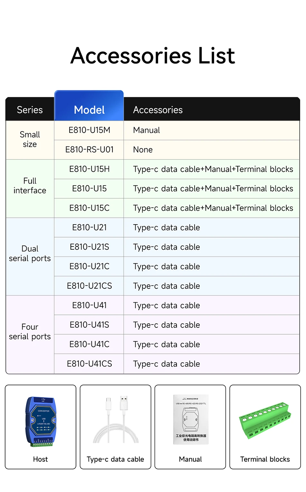The image size is (306, 492).
Task: Click model E810-RS-U01 in the table
Action: 89,150
